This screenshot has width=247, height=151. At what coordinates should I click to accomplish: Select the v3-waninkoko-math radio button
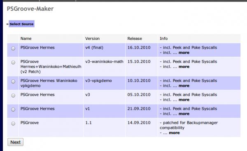click(x=13, y=63)
